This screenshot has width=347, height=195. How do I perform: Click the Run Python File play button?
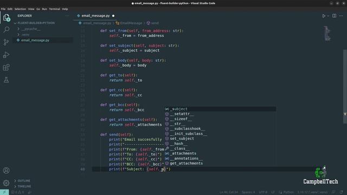click(324, 16)
